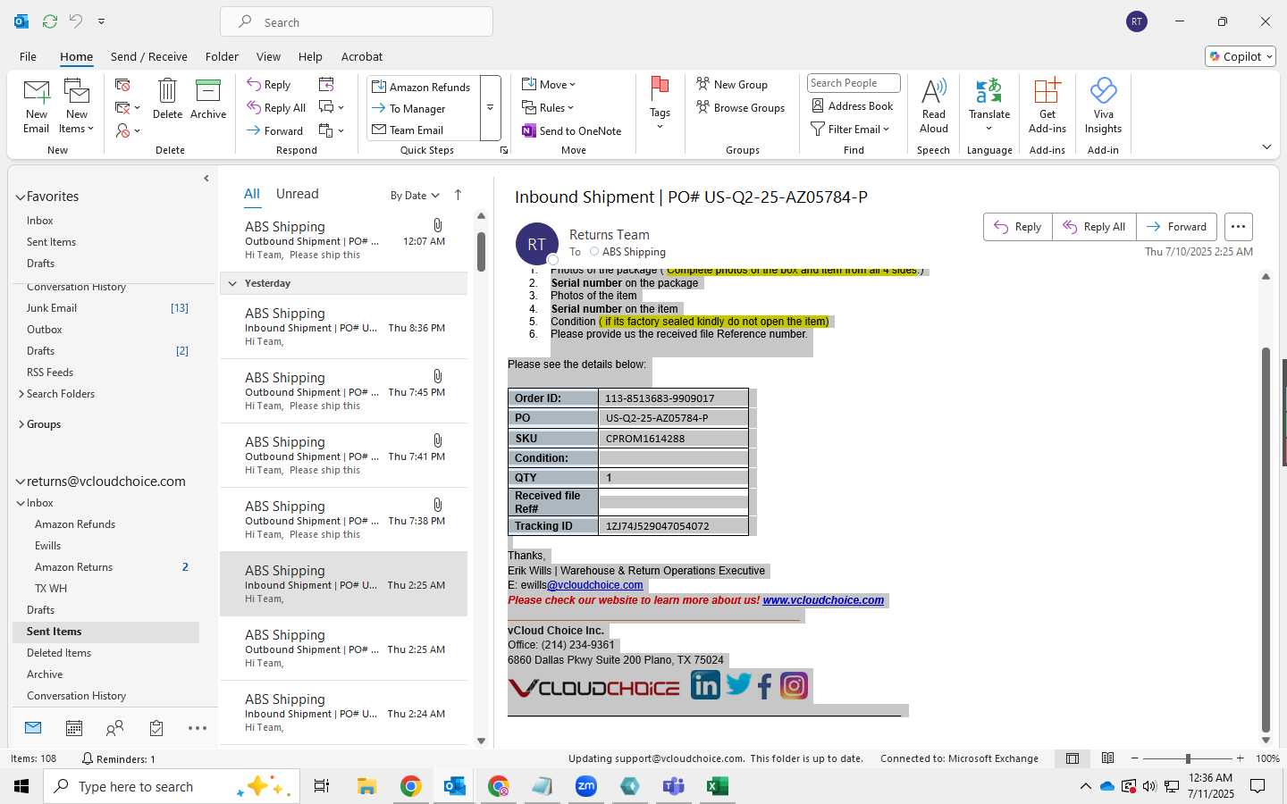This screenshot has height=804, width=1287.
Task: Open the Thu 8:36 PM Inbound Shipment email
Action: [x=344, y=327]
